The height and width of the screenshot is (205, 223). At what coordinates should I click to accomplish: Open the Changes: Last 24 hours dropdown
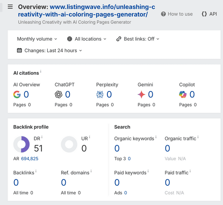(50, 50)
